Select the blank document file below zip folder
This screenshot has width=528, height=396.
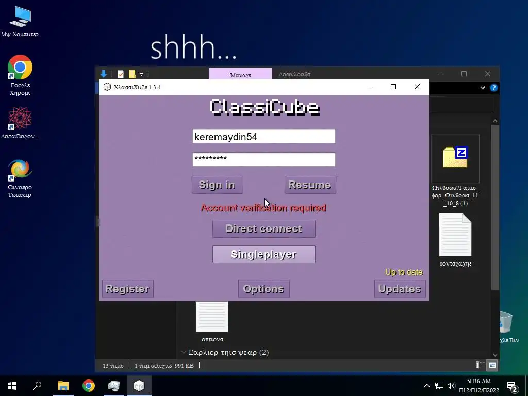[x=455, y=240]
